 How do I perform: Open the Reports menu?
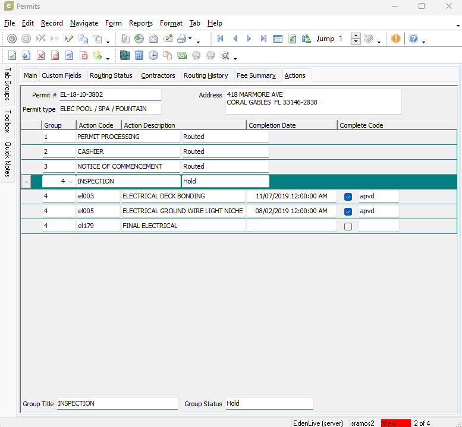click(x=141, y=23)
